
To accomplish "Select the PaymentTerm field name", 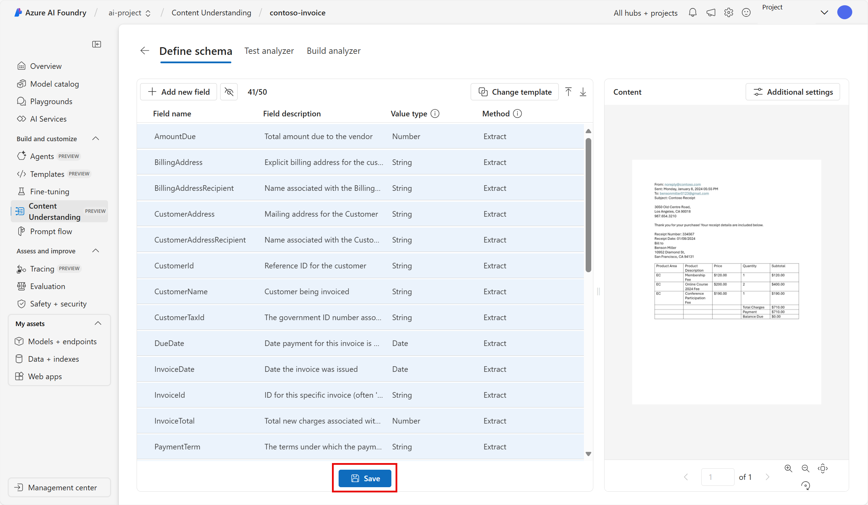I will 178,447.
